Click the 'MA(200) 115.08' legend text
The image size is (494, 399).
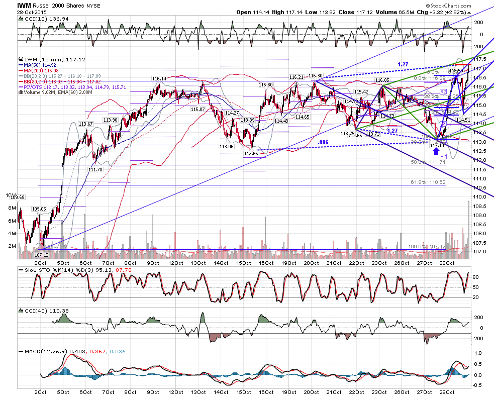41,71
